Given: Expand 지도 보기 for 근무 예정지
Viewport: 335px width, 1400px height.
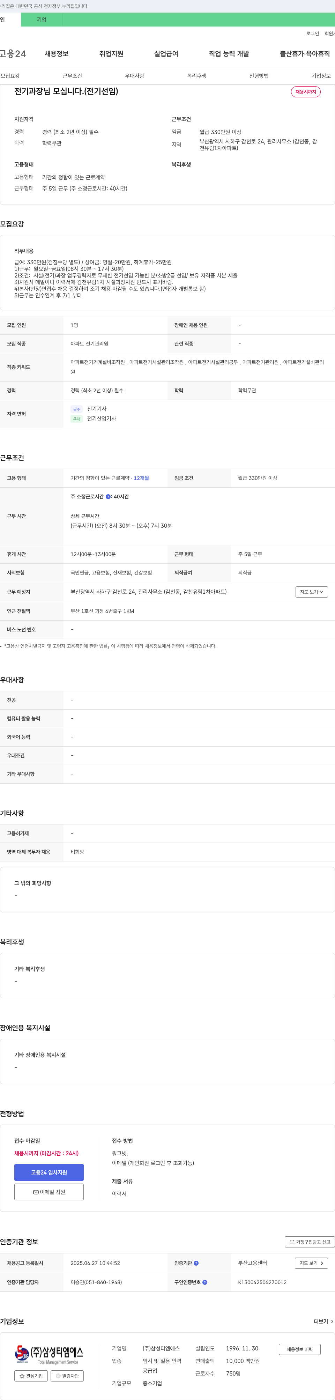Looking at the screenshot, I should click(312, 592).
